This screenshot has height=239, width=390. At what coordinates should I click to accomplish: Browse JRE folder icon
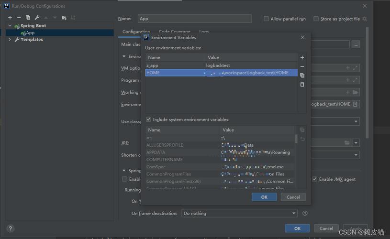[x=347, y=142]
